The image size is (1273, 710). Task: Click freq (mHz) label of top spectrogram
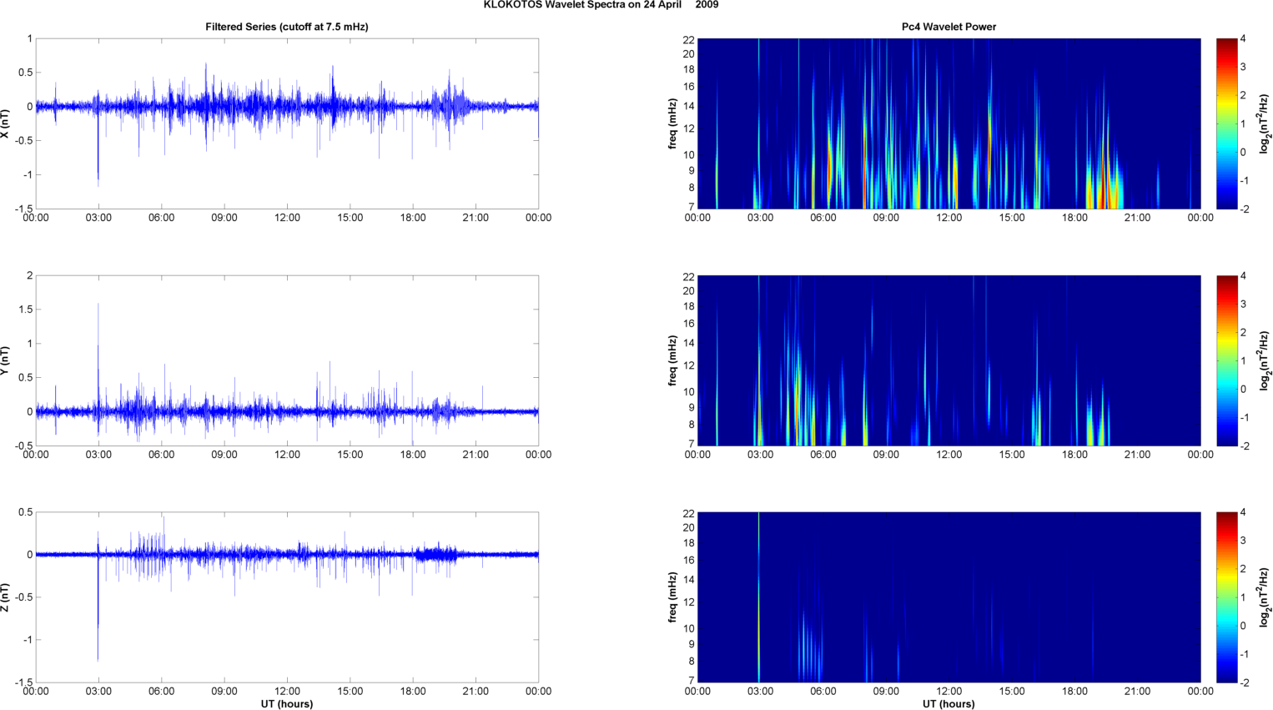(x=672, y=123)
